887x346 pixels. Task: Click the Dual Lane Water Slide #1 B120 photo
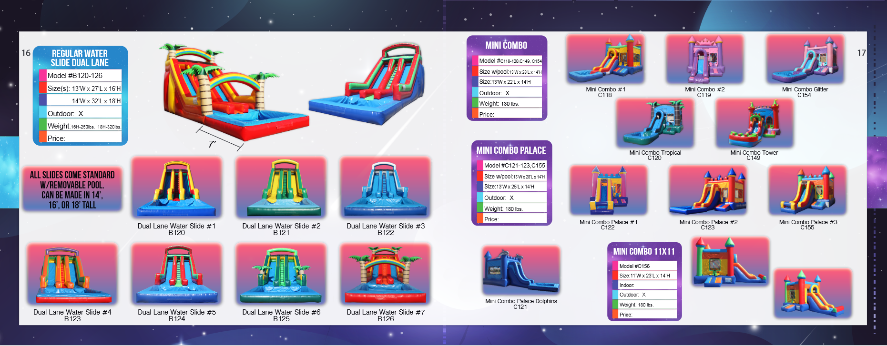tap(177, 188)
